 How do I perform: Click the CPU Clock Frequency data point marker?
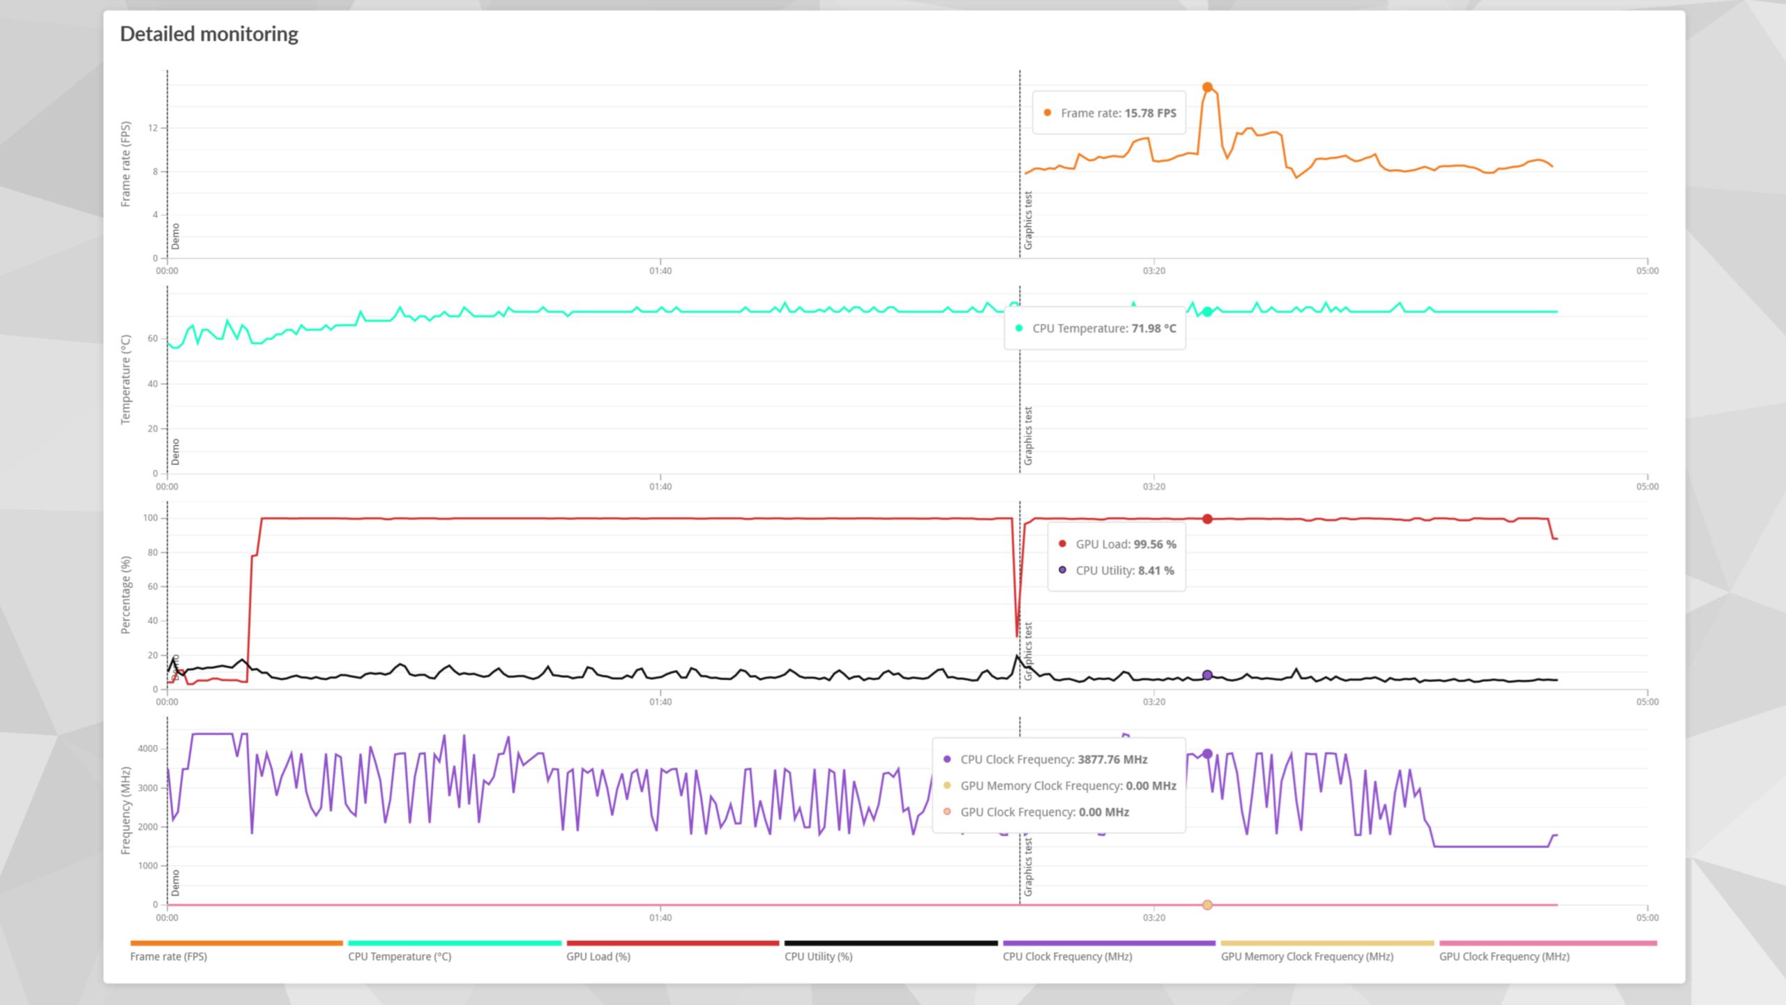click(x=1207, y=754)
